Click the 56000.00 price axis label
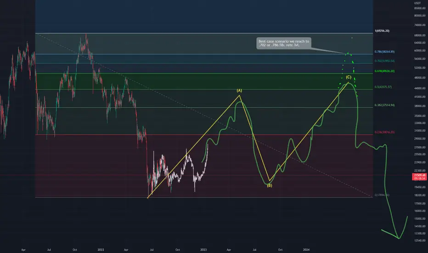This screenshot has width=428, height=253. (x=420, y=59)
